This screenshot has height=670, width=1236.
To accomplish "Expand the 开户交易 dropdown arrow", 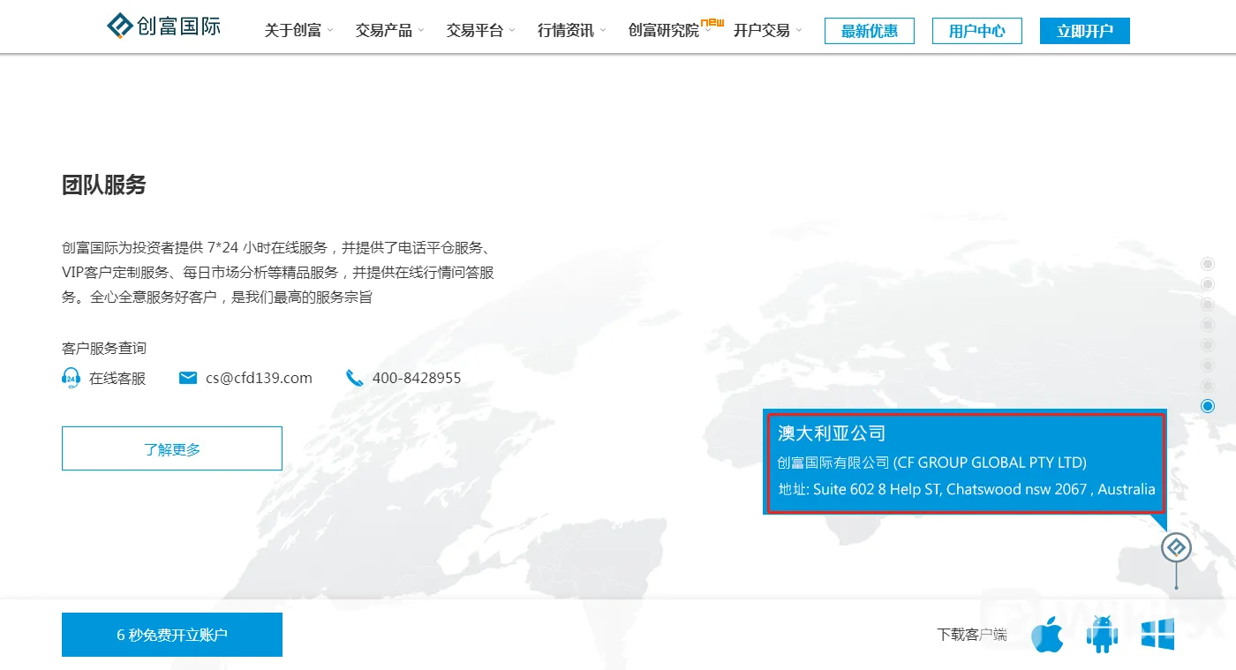I will click(x=799, y=31).
